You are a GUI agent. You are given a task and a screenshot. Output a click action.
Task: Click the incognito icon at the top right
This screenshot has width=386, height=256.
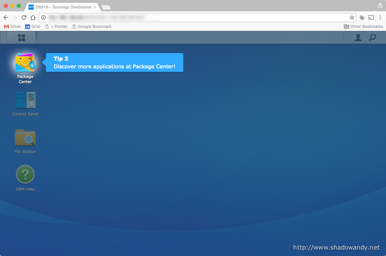tap(380, 6)
